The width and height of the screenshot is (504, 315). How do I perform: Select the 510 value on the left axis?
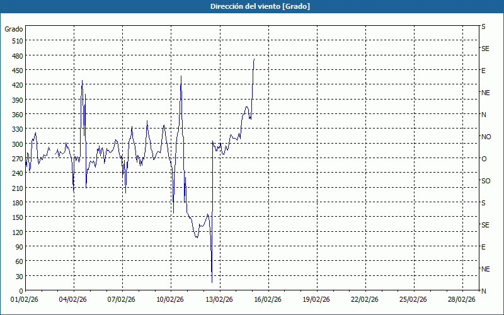pos(16,41)
